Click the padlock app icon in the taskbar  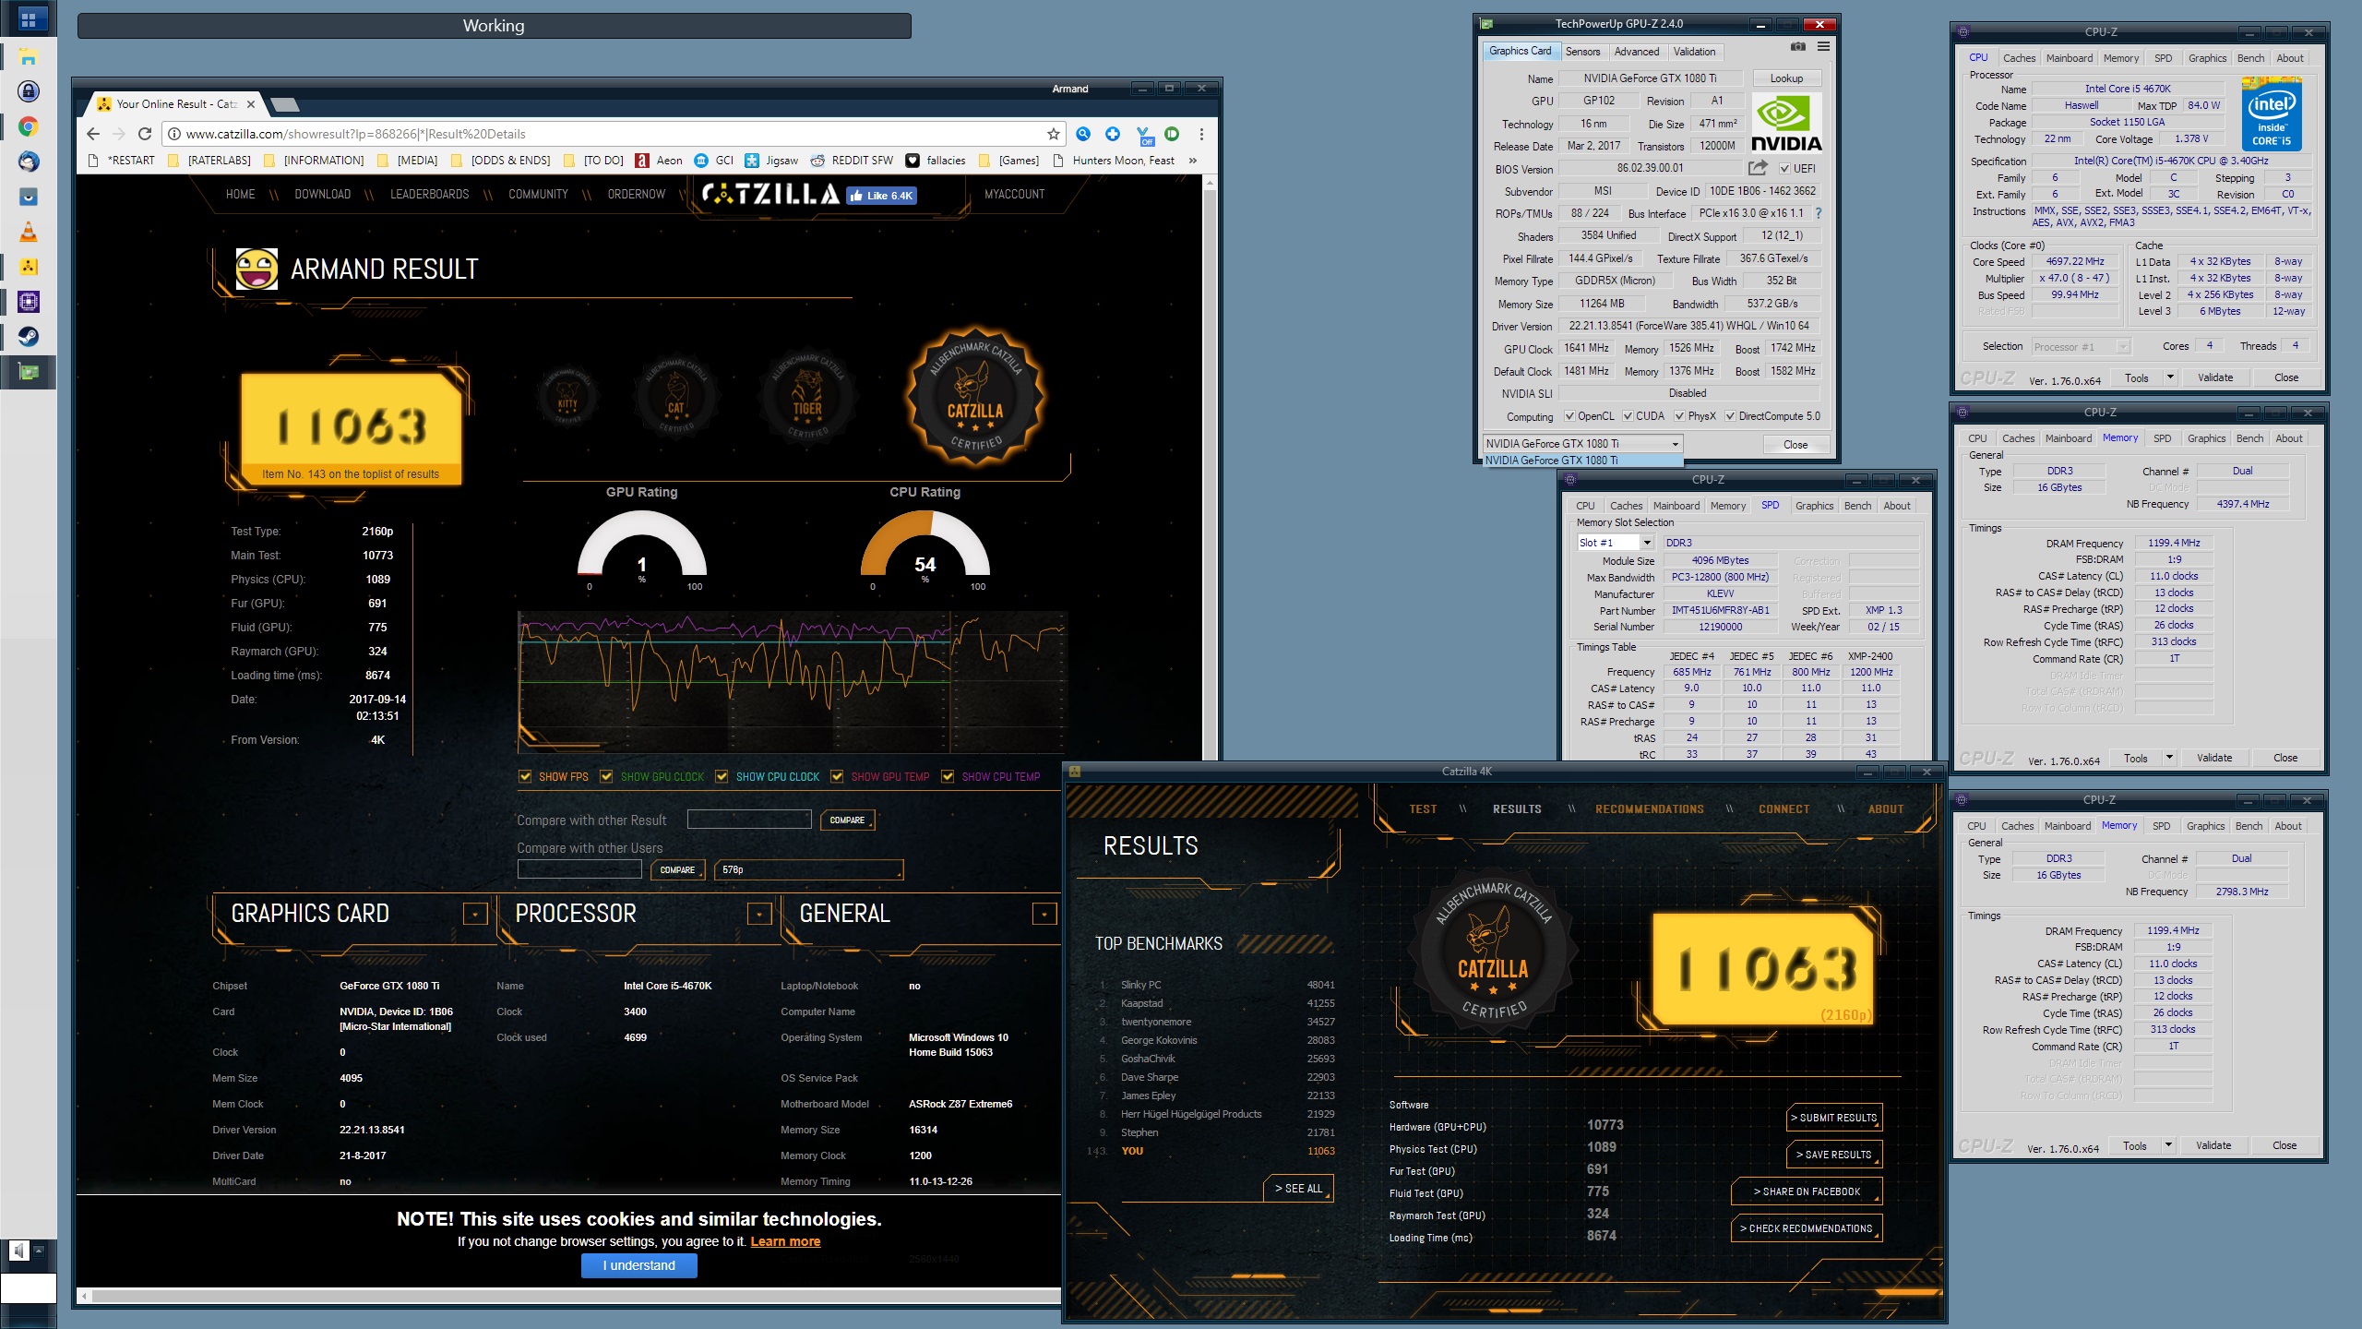coord(29,91)
